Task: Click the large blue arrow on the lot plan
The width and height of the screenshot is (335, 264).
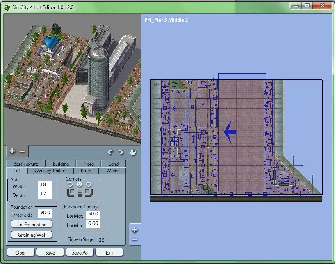Action: [230, 132]
